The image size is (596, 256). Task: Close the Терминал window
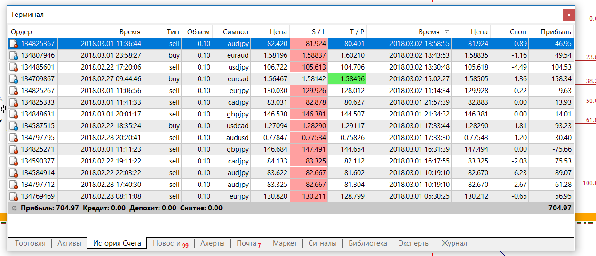coord(569,15)
